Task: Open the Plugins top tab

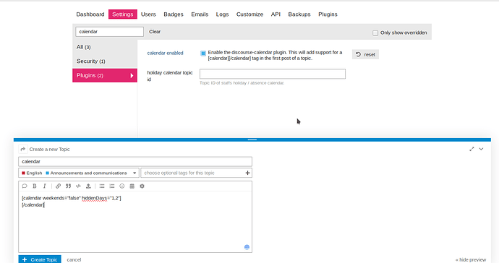Action: (x=328, y=14)
